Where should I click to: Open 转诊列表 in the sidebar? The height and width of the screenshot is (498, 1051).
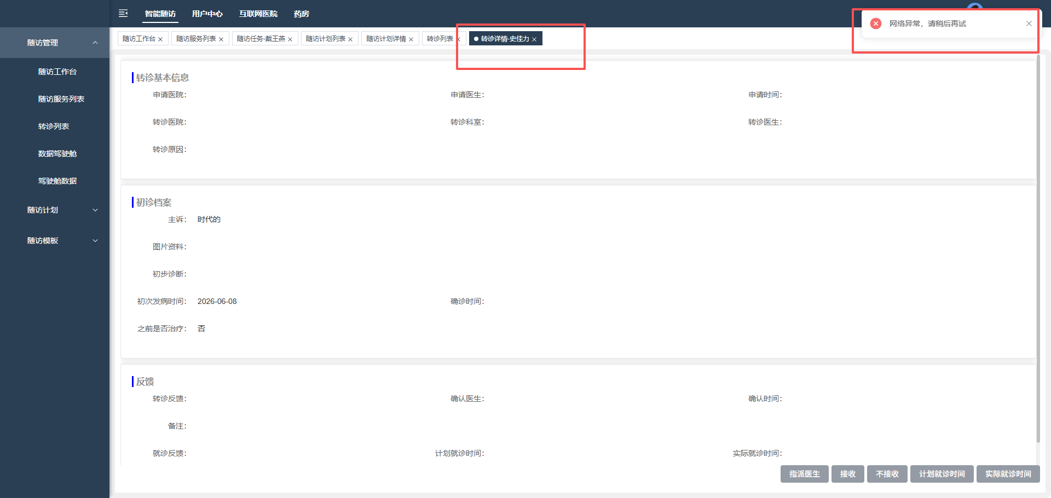point(54,126)
